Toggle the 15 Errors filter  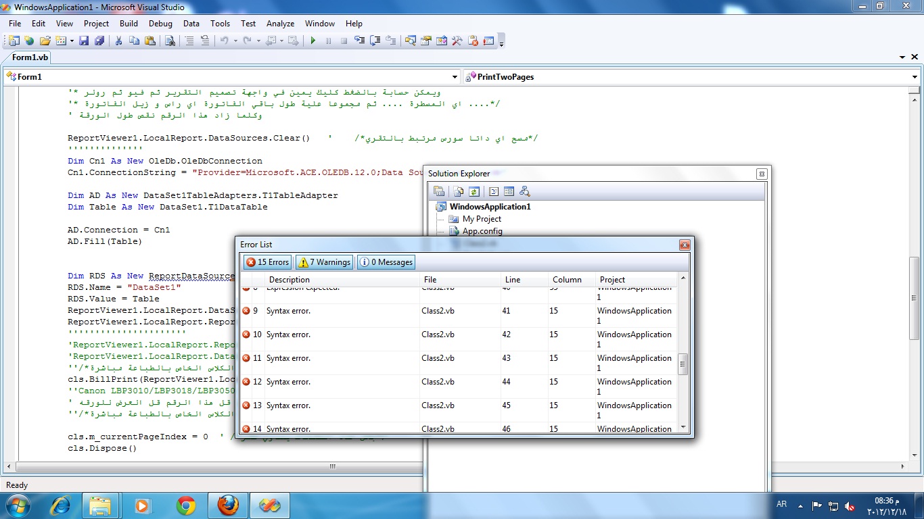coord(267,262)
